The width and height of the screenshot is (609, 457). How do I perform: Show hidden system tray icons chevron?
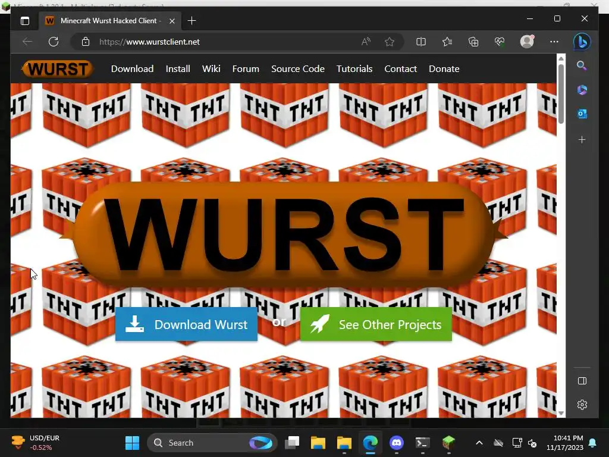479,443
